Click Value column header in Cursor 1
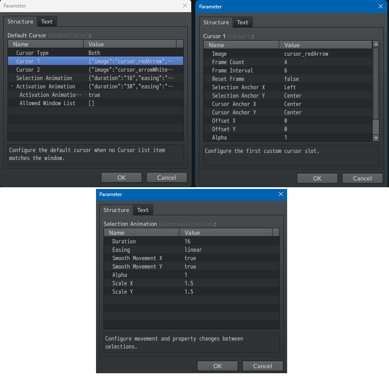389x377 pixels. pos(325,45)
